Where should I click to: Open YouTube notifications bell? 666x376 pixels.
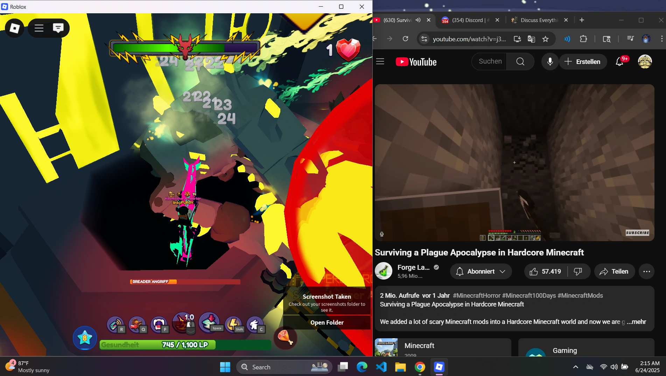click(620, 62)
